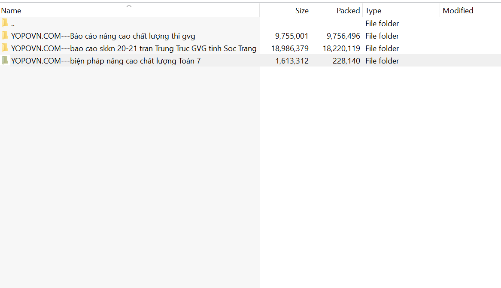501x288 pixels.
Task: Select folder biện pháp nâng cao chât lượng Toán 7
Action: pyautogui.click(x=106, y=61)
